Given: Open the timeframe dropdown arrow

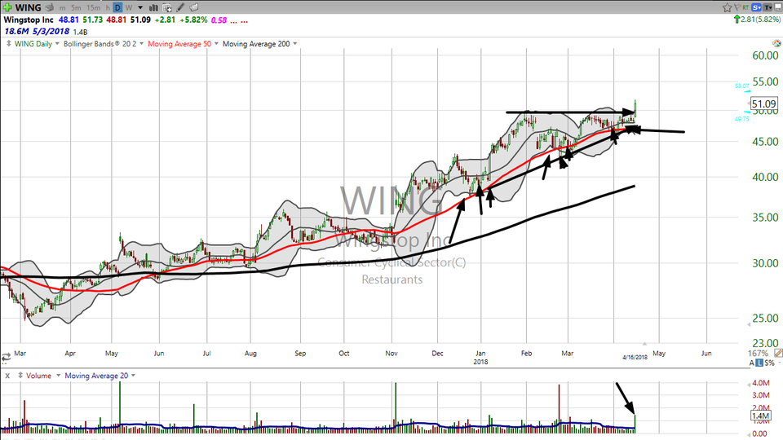Looking at the screenshot, I should click(140, 8).
